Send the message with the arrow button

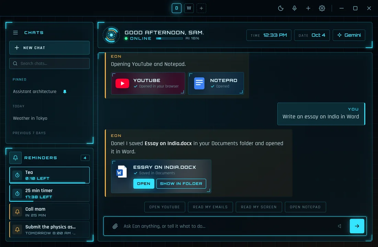coord(357,226)
